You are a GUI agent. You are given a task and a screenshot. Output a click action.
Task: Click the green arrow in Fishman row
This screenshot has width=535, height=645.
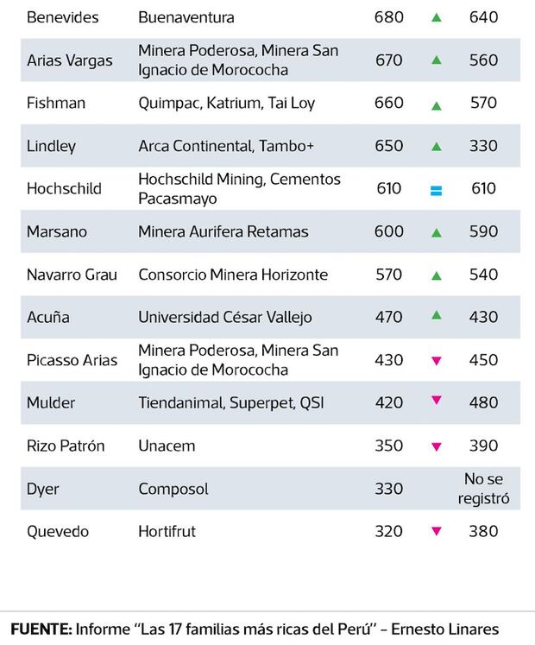click(x=437, y=105)
